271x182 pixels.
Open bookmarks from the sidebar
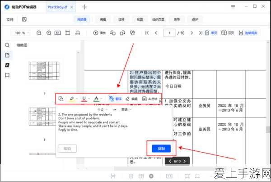[7, 75]
